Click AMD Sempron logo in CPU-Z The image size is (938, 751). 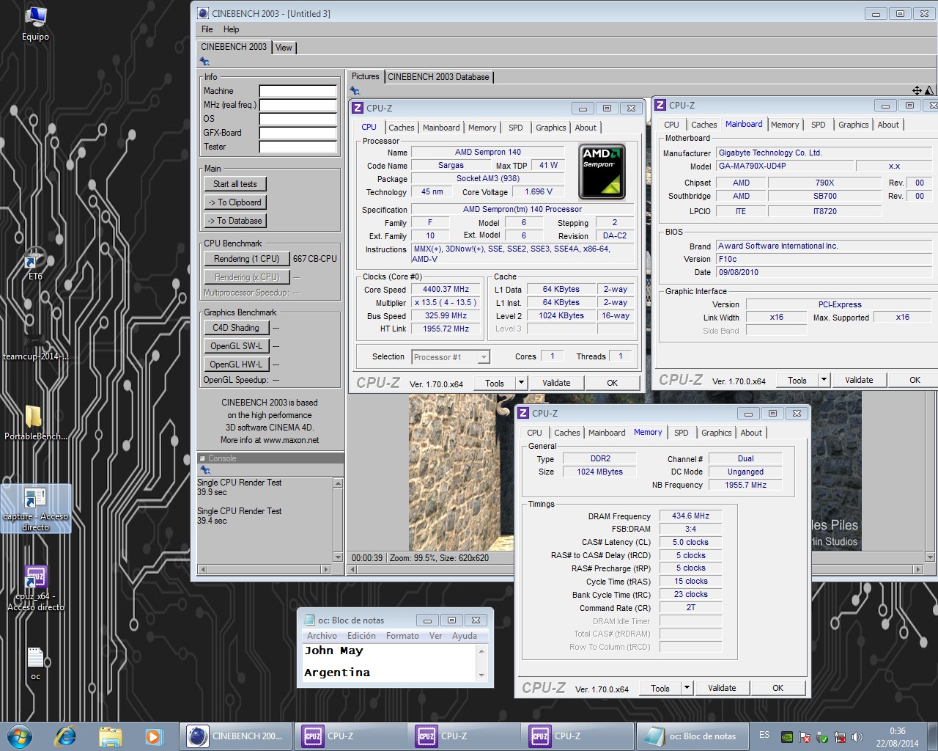(602, 172)
